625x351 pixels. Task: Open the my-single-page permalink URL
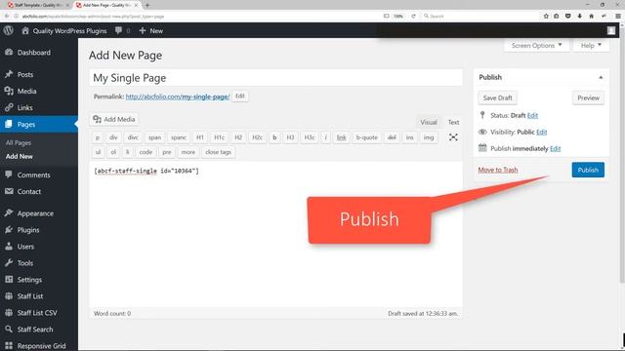point(178,97)
